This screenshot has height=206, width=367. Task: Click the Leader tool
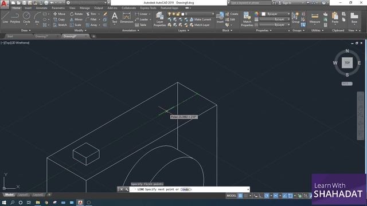(142, 19)
